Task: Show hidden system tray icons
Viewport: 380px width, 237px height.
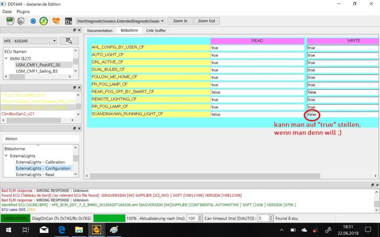Action: (x=282, y=230)
